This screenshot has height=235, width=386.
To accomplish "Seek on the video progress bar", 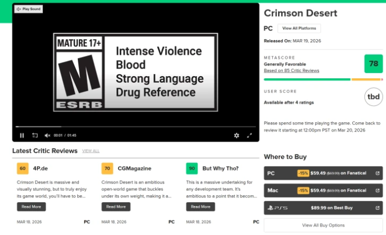I will click(134, 127).
